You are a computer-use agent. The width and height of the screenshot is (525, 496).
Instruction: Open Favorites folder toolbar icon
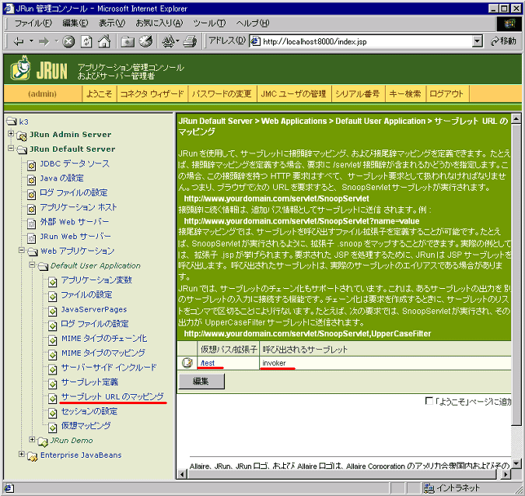pos(128,41)
